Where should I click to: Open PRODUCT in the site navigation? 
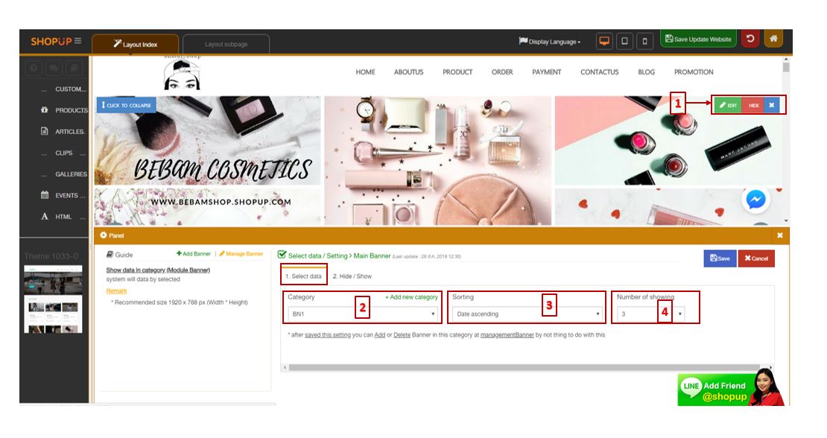click(457, 72)
